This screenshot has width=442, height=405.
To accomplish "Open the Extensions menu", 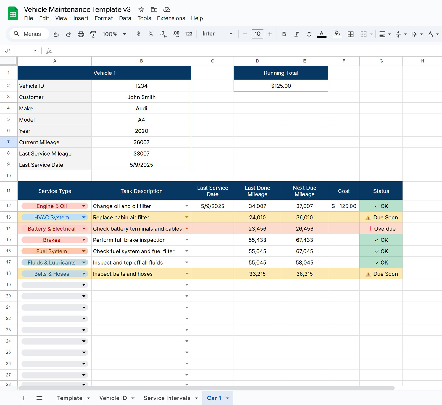I will tap(171, 18).
